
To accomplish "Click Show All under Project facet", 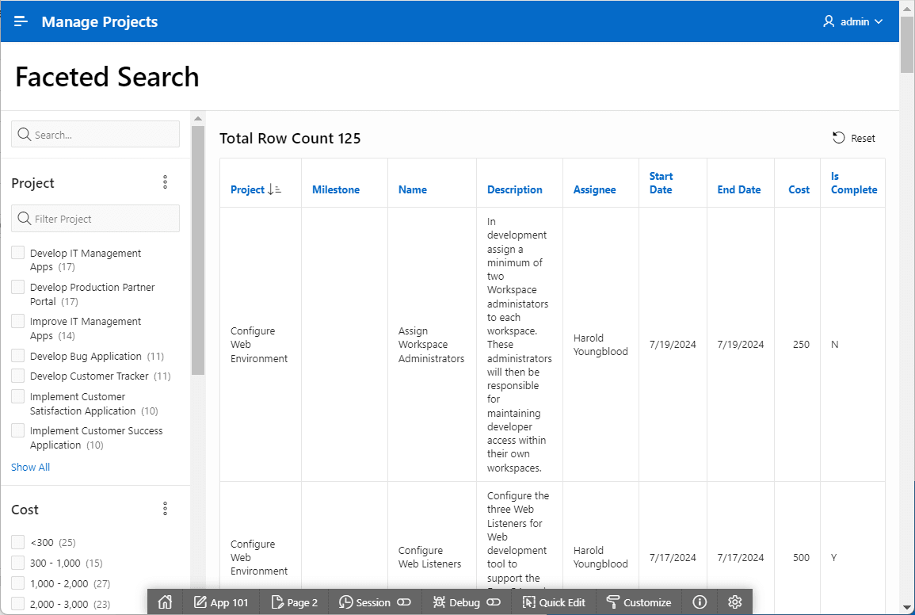I will pyautogui.click(x=30, y=468).
